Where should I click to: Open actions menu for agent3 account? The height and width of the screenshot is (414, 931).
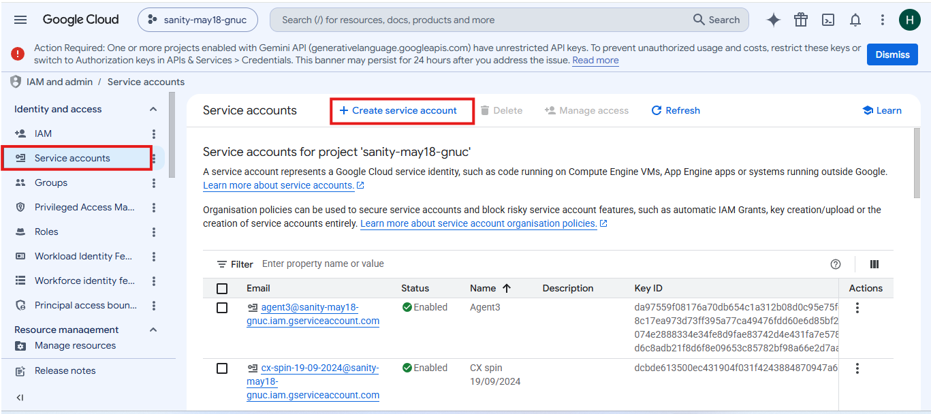click(x=857, y=308)
